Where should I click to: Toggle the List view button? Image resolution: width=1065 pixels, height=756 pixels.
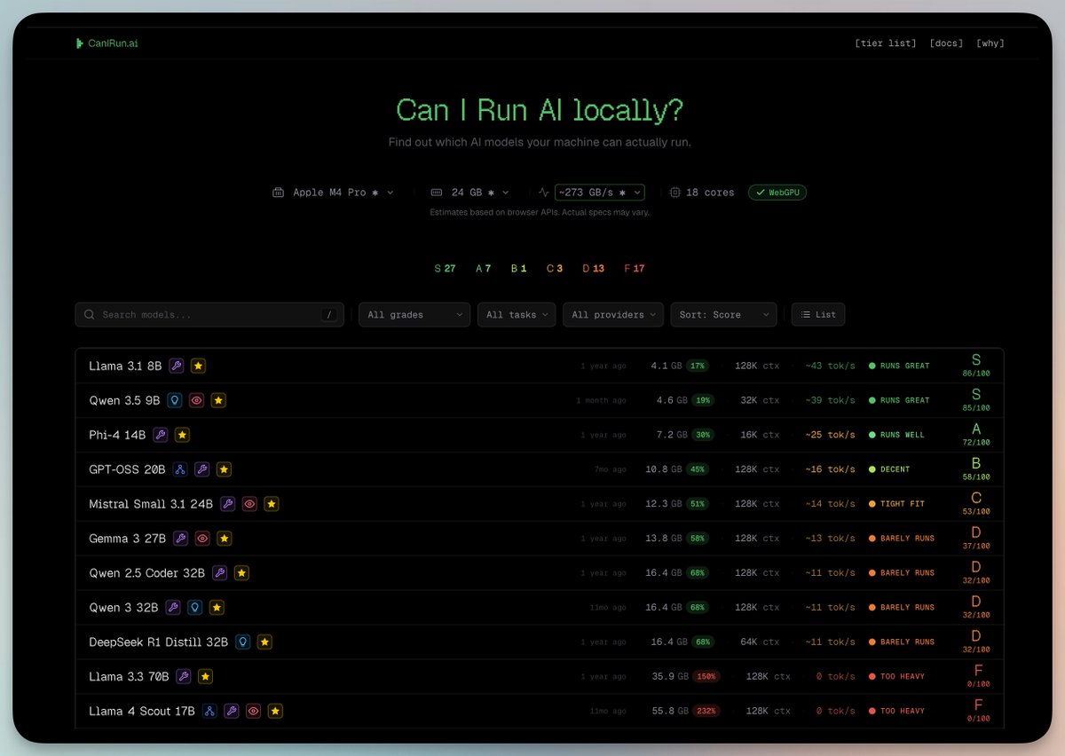pyautogui.click(x=818, y=315)
